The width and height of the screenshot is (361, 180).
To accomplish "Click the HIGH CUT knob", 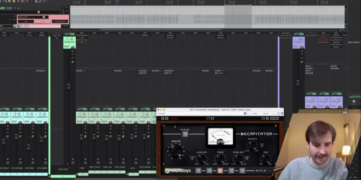I will coord(238,158).
